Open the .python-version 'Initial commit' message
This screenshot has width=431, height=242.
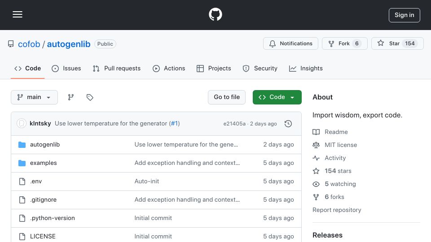tap(153, 218)
